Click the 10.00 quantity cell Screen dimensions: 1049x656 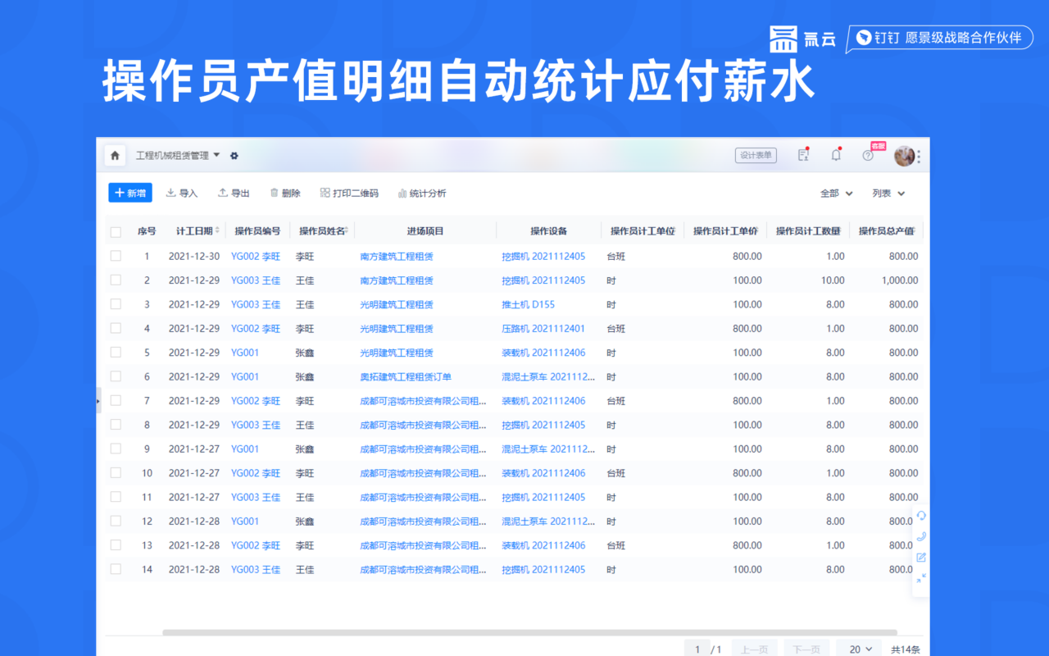[833, 280]
